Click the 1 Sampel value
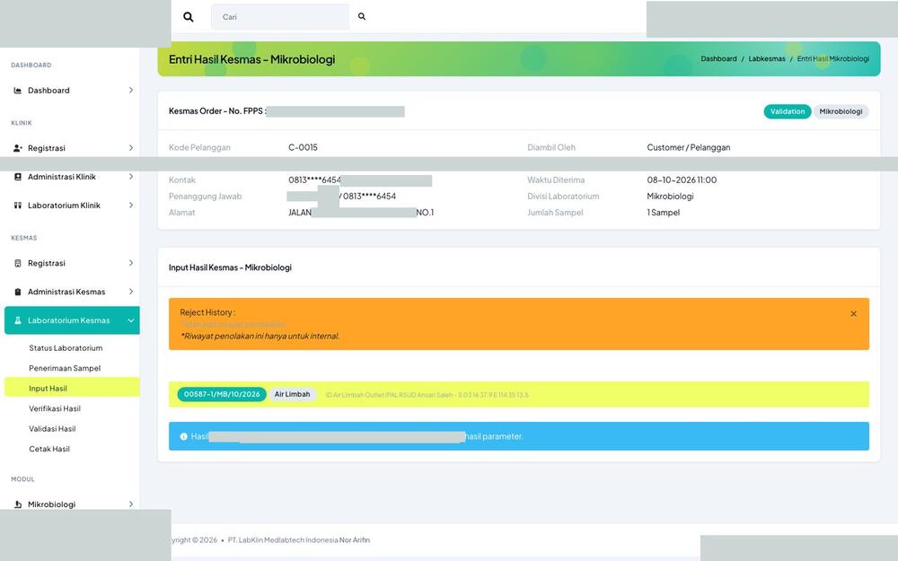 coord(664,213)
